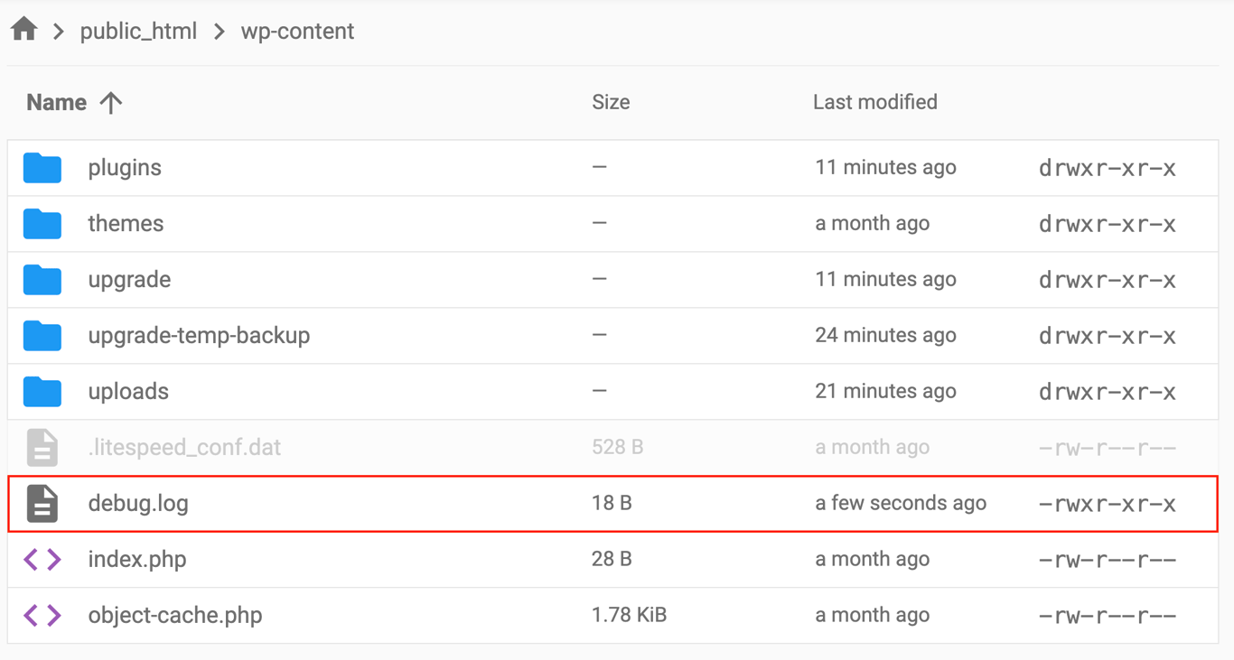Select the debug.log file icon

(42, 503)
